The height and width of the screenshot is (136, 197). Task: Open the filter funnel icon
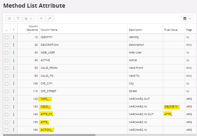click(18, 18)
